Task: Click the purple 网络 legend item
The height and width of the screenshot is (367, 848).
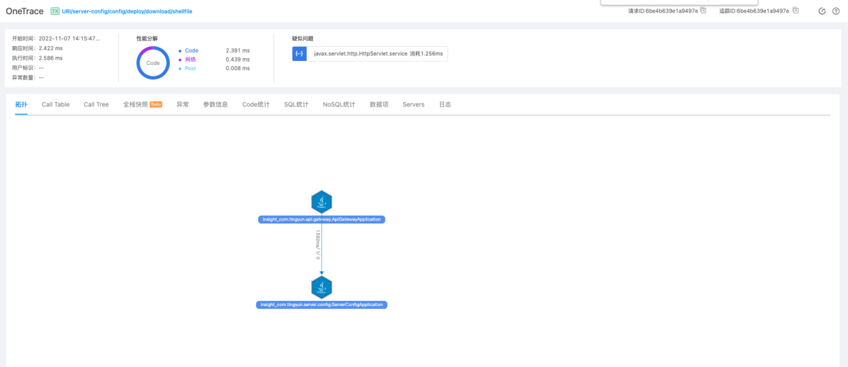Action: (x=191, y=59)
